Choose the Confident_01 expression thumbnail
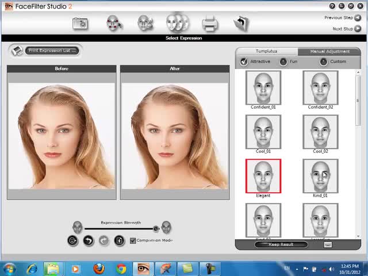Viewport: 368px width, 276px height. [x=263, y=88]
